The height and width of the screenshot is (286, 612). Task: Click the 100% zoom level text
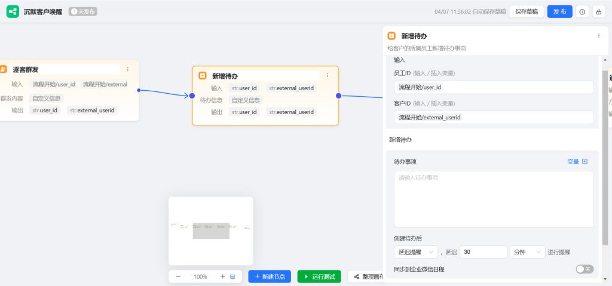(x=200, y=276)
